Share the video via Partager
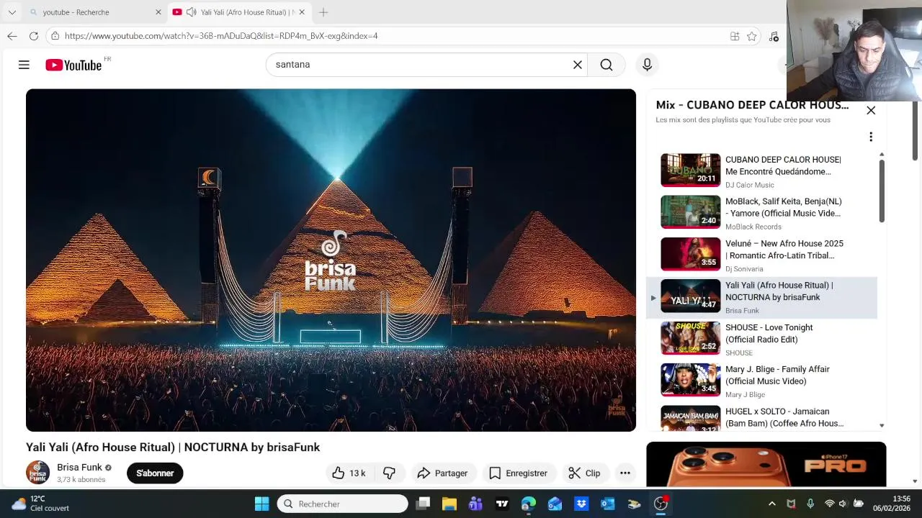The height and width of the screenshot is (518, 922). coord(443,473)
